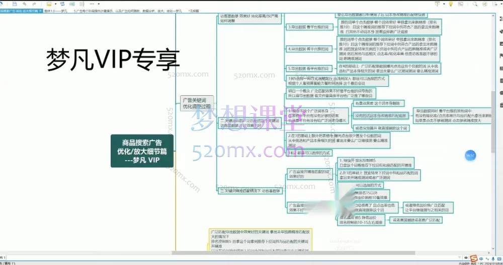Select the '广告关键词 优化调整过程' topic
The height and width of the screenshot is (265, 503).
pos(197,103)
